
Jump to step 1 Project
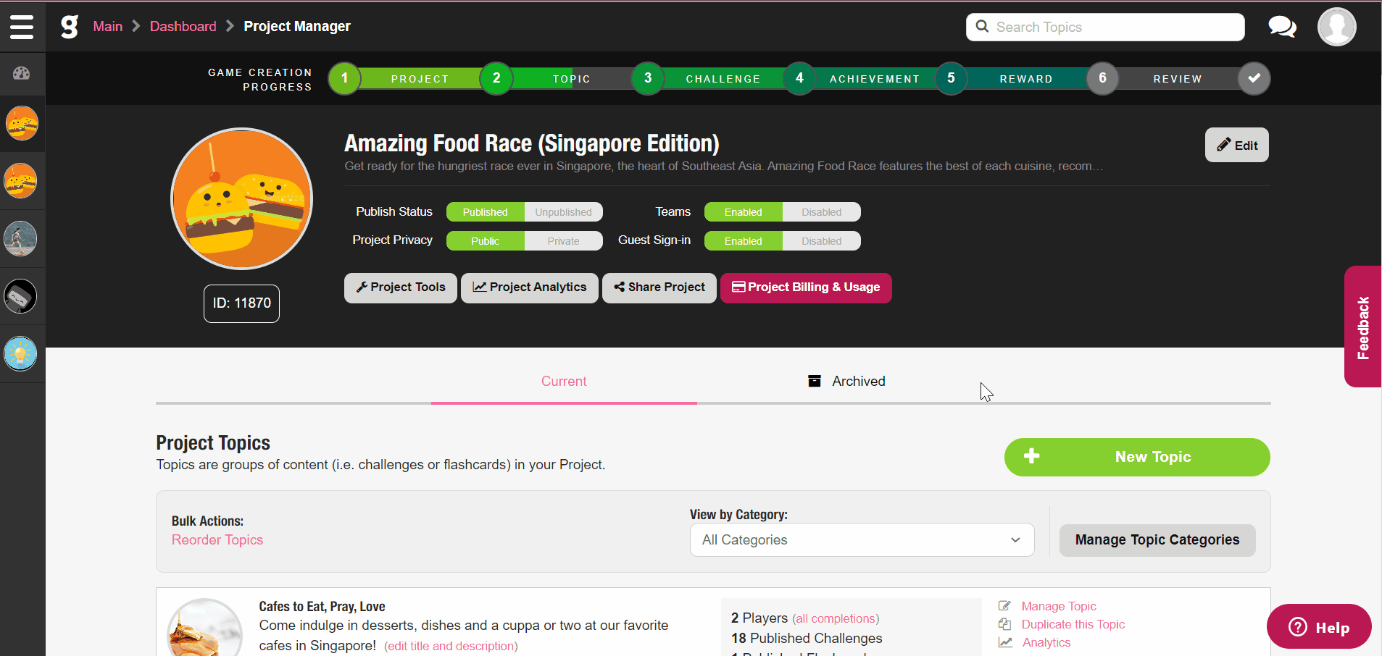click(x=345, y=78)
